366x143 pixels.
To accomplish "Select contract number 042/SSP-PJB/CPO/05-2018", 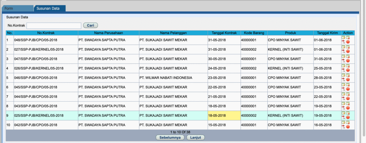I will point(36,125).
